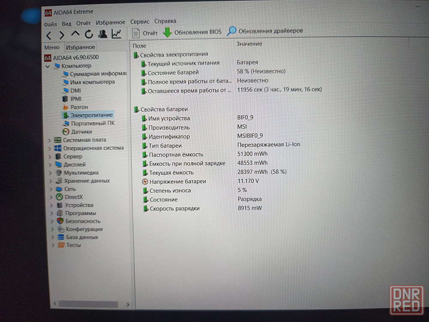The width and height of the screenshot is (429, 322).
Task: Expand the Мультимедиа node
Action: (51, 173)
